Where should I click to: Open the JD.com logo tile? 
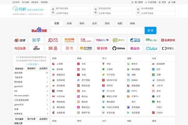[x=53, y=40]
